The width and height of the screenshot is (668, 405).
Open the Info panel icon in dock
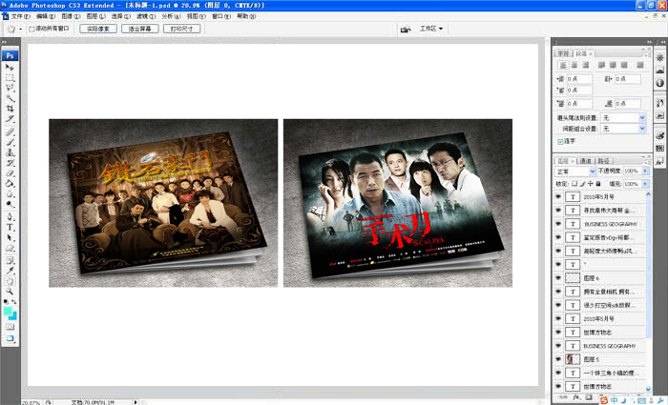[659, 83]
